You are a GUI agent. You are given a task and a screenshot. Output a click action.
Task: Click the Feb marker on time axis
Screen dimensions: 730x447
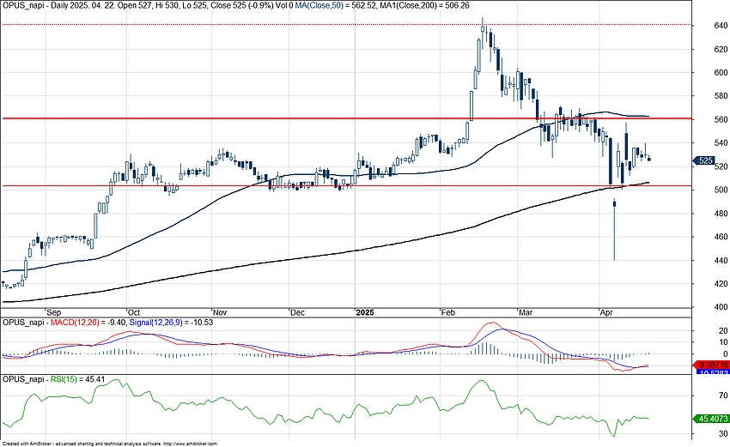(x=447, y=313)
